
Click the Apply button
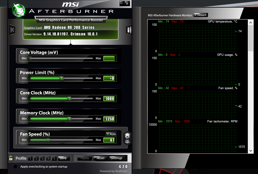[84, 158]
